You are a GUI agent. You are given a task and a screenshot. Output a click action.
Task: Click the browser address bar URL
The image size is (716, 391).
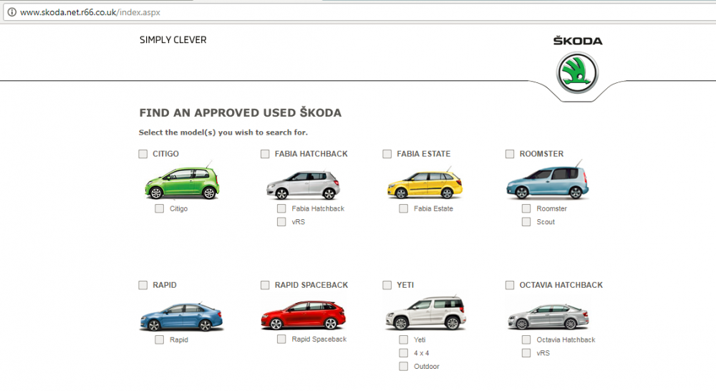tap(90, 12)
